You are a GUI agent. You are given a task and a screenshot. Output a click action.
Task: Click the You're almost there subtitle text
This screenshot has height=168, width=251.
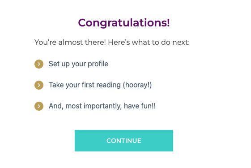pyautogui.click(x=112, y=42)
